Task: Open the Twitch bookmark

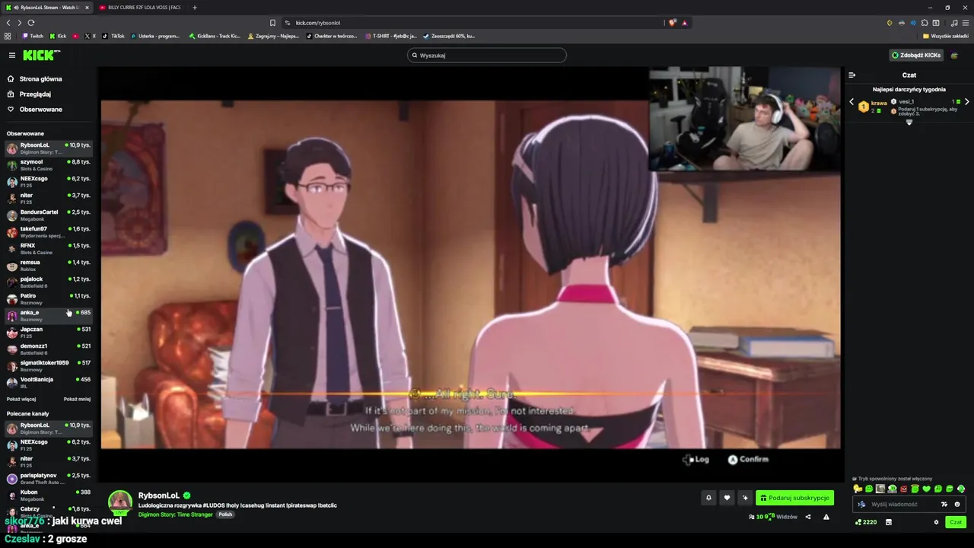Action: click(x=33, y=36)
